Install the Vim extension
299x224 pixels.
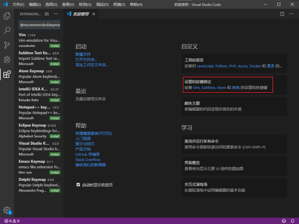click(x=55, y=46)
